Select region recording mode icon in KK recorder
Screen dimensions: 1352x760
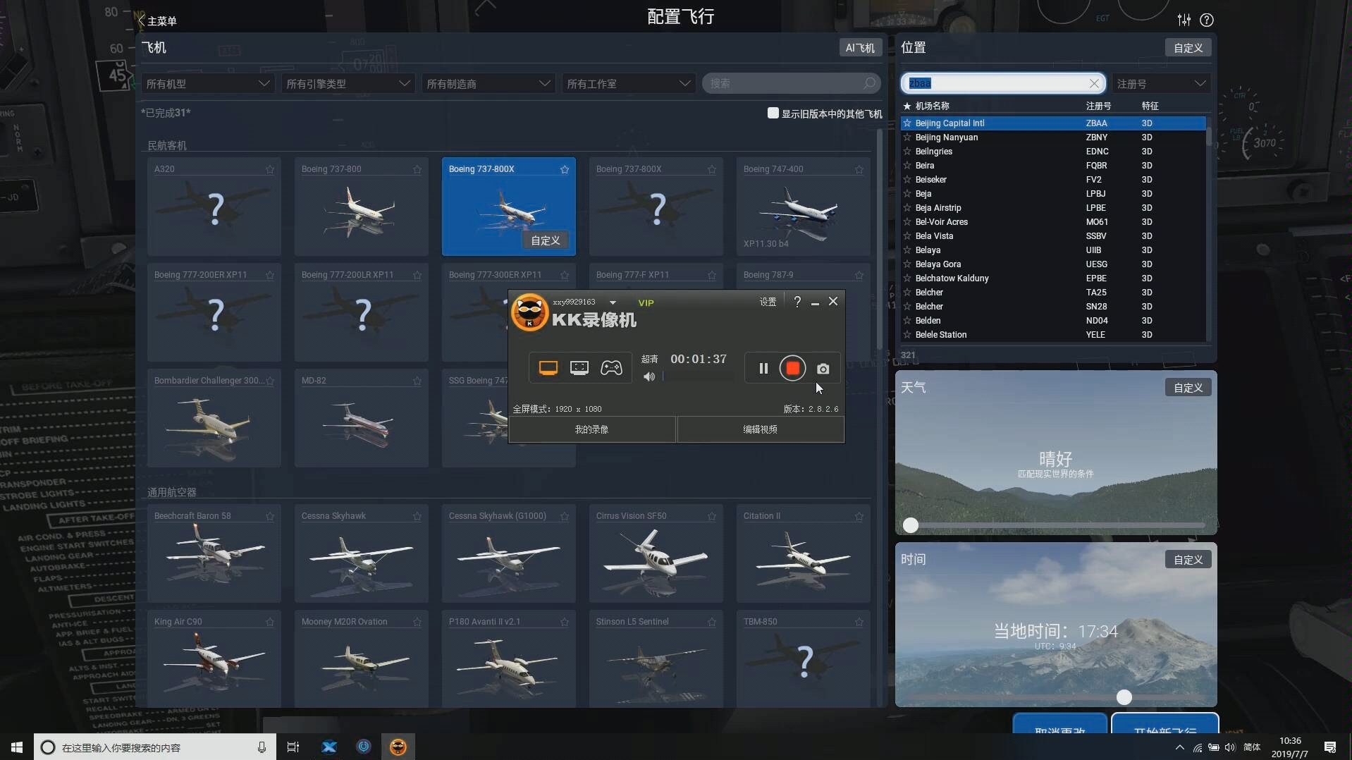tap(579, 368)
